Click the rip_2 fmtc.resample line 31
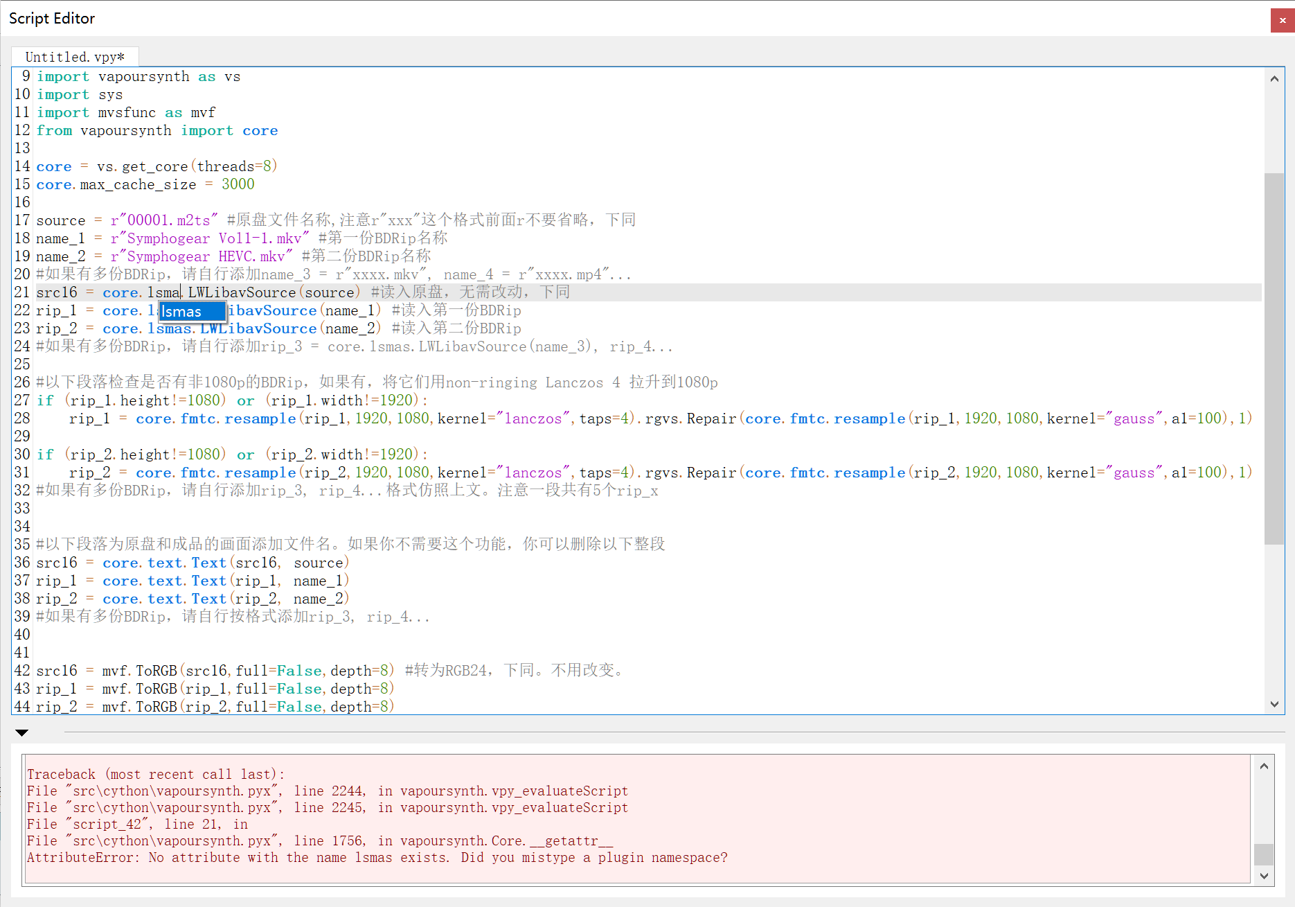Viewport: 1295px width, 907px height. (660, 473)
